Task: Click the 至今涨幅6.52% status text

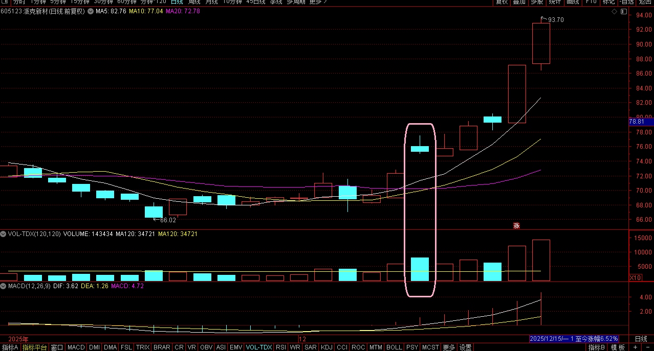Action: tap(596, 339)
